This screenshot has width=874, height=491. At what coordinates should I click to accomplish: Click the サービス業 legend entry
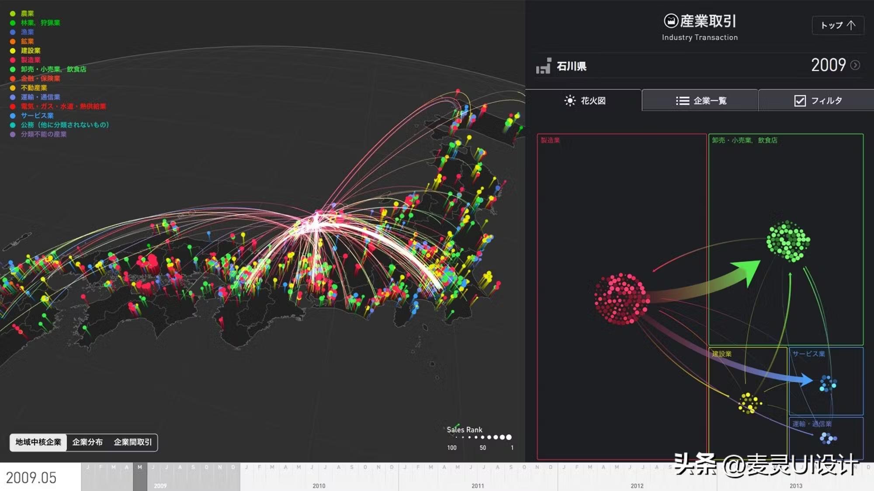pyautogui.click(x=37, y=116)
